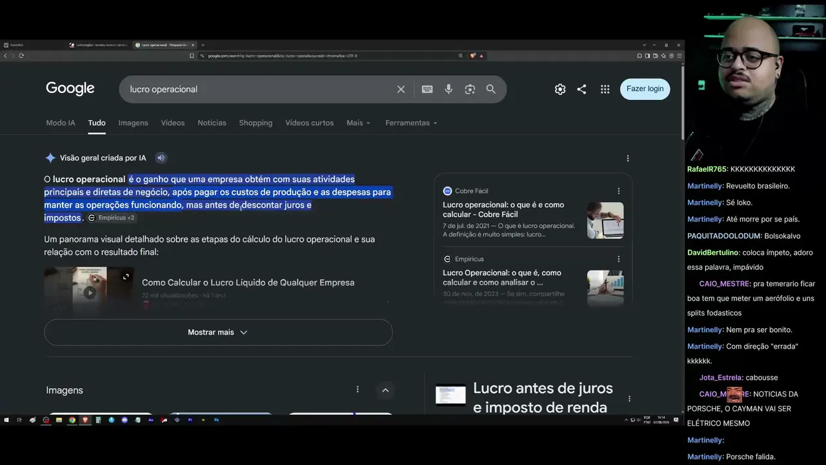Screen dimensions: 826x465
Task: Open Adobe Audition from the taskbar
Action: point(151,420)
